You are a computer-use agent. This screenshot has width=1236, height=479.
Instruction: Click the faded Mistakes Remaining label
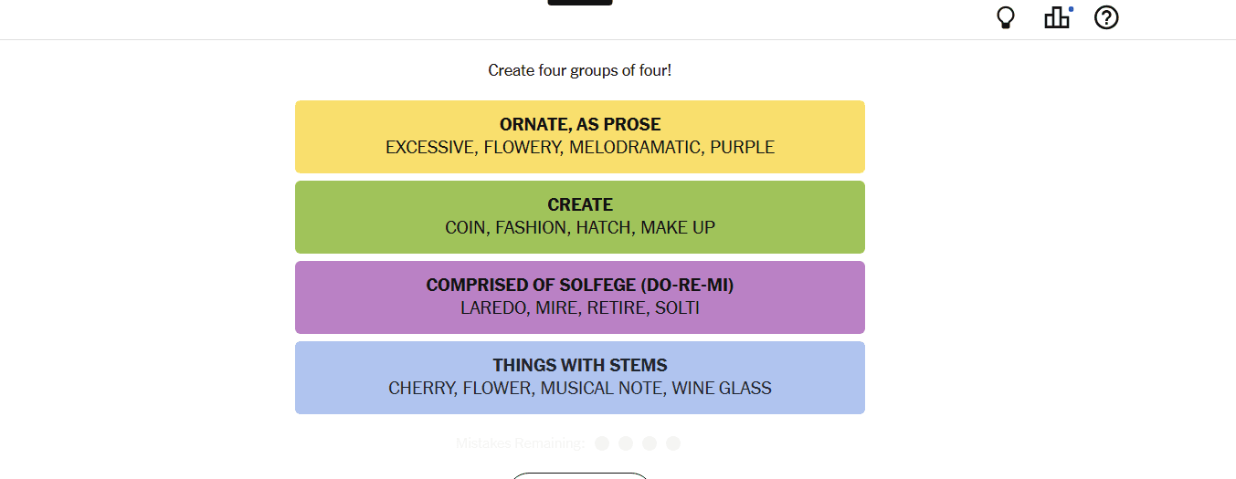(520, 443)
